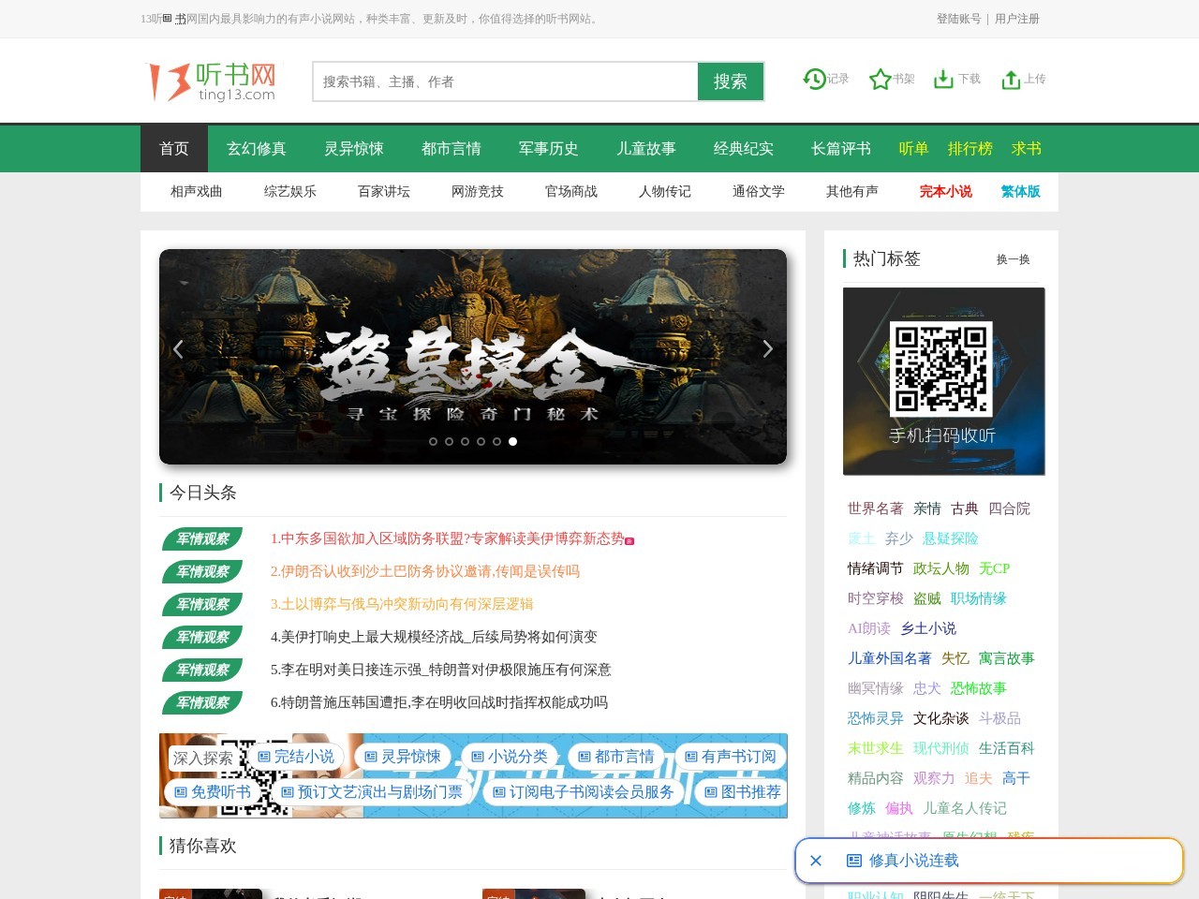Select the sixth carousel dot indicator
Image resolution: width=1199 pixels, height=899 pixels.
pyautogui.click(x=512, y=441)
